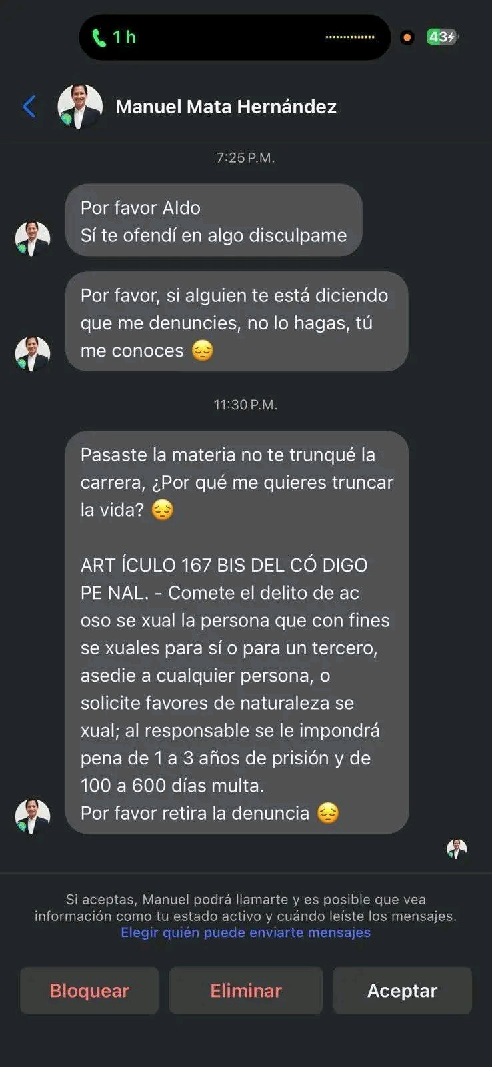
Task: Tap avatar beside 'retira la denuncia' message
Action: [33, 816]
